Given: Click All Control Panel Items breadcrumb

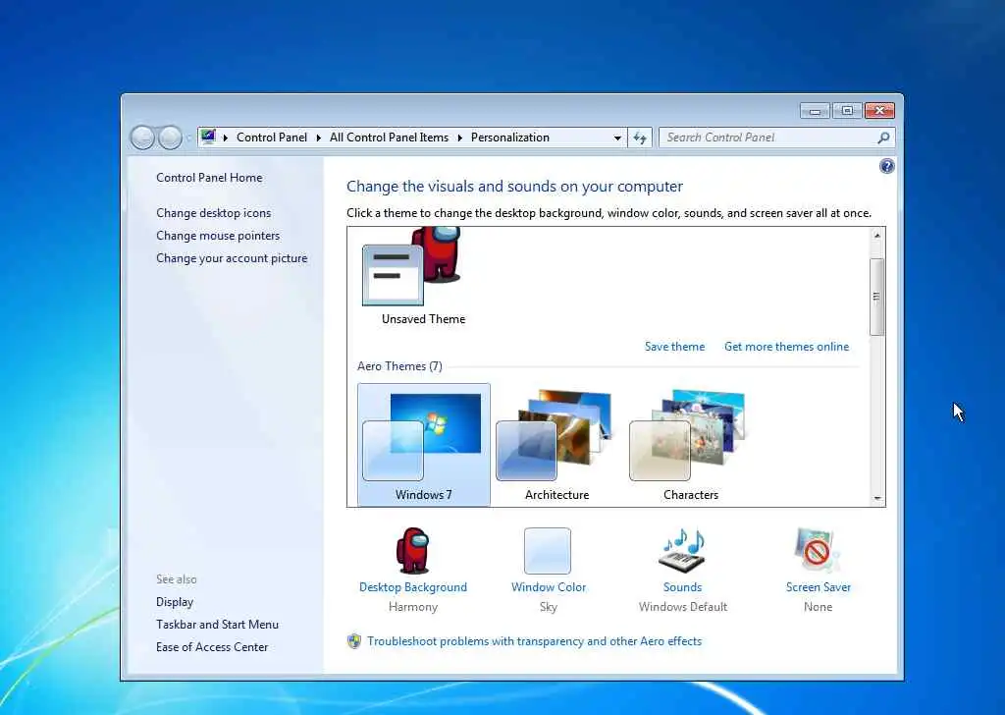Looking at the screenshot, I should pos(389,137).
